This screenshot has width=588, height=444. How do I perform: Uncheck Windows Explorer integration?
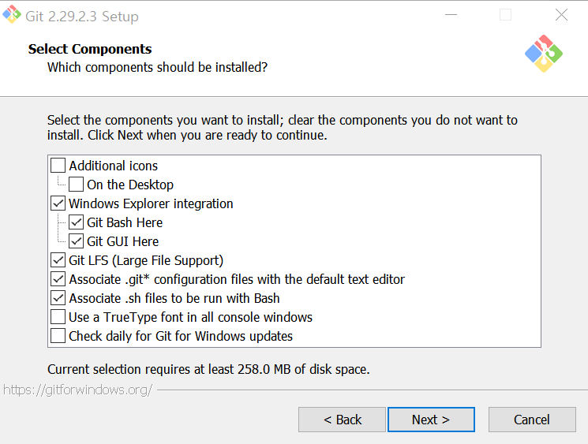coord(58,203)
